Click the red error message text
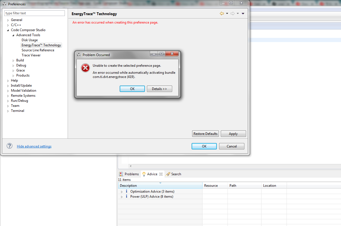The image size is (341, 226). 115,22
